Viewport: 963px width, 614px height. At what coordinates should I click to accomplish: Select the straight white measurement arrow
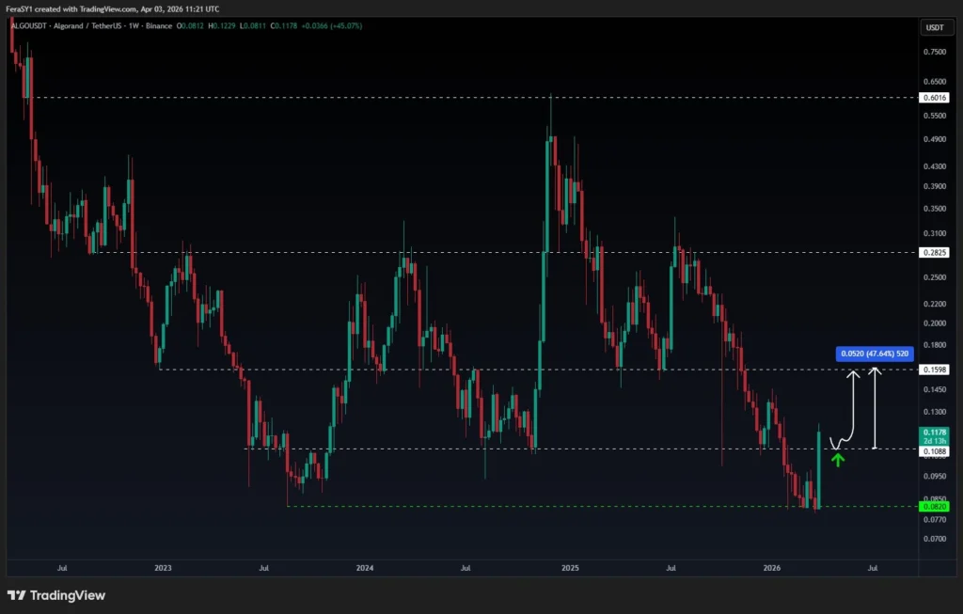pyautogui.click(x=876, y=409)
